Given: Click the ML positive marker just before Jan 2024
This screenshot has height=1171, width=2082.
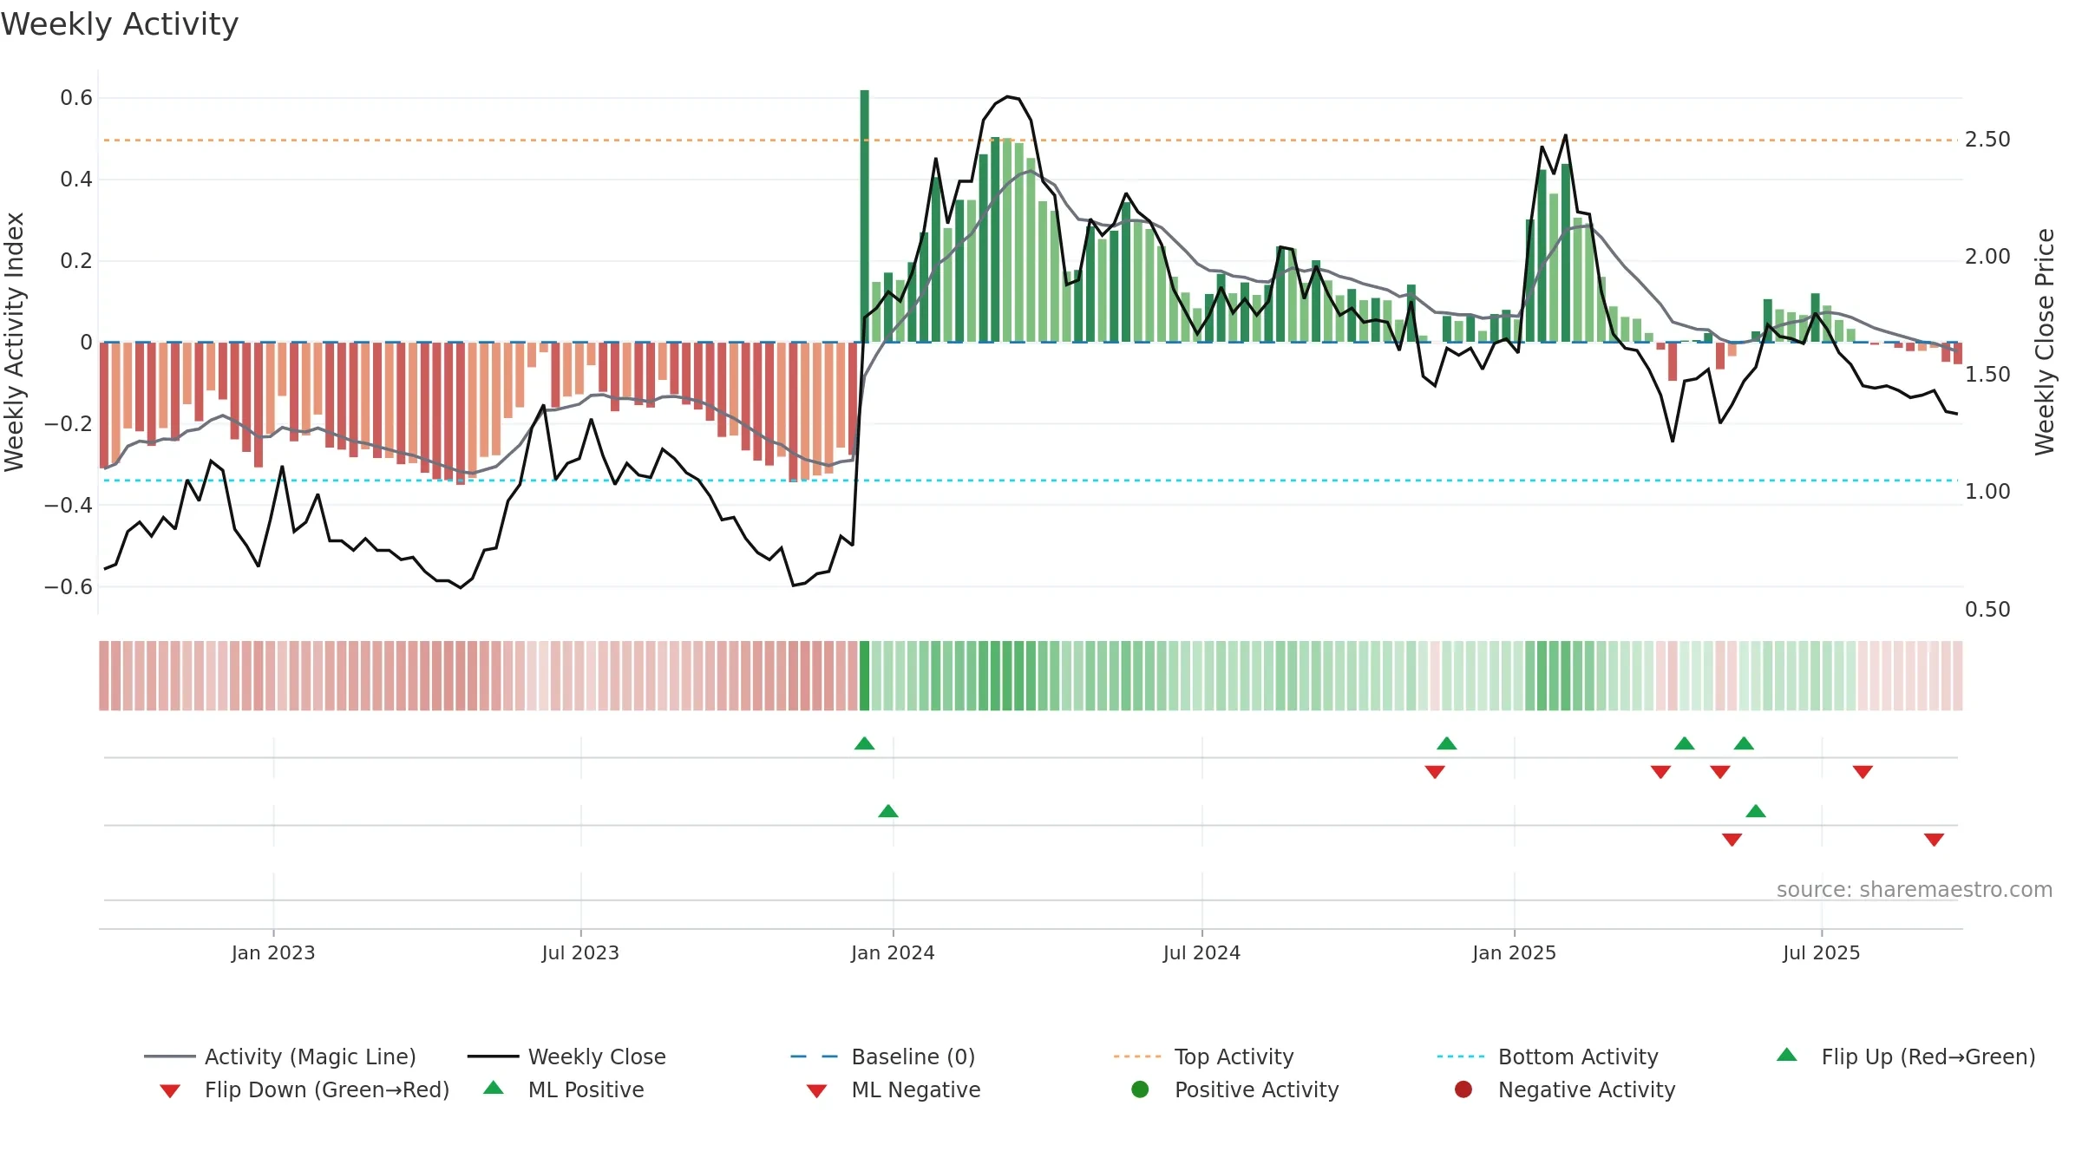Looking at the screenshot, I should click(888, 811).
